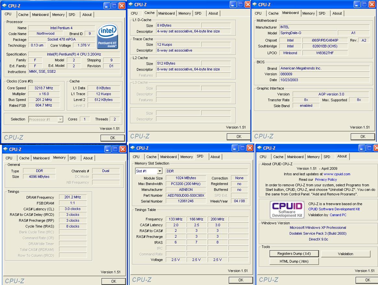Select the CPU tab in the Memory Slot Selection window
Image resolution: width=378 pixels, height=285 pixels.
[x=136, y=157]
